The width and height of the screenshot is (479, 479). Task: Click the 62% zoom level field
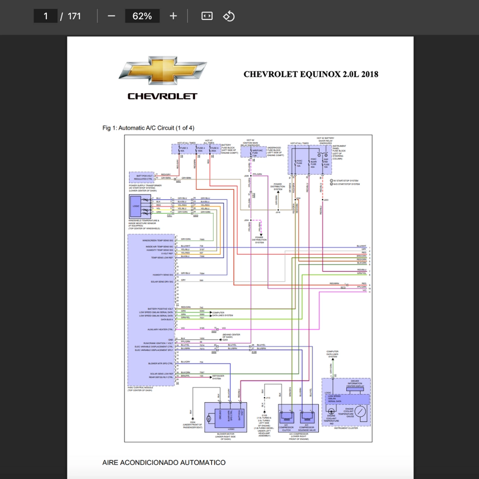click(x=142, y=16)
